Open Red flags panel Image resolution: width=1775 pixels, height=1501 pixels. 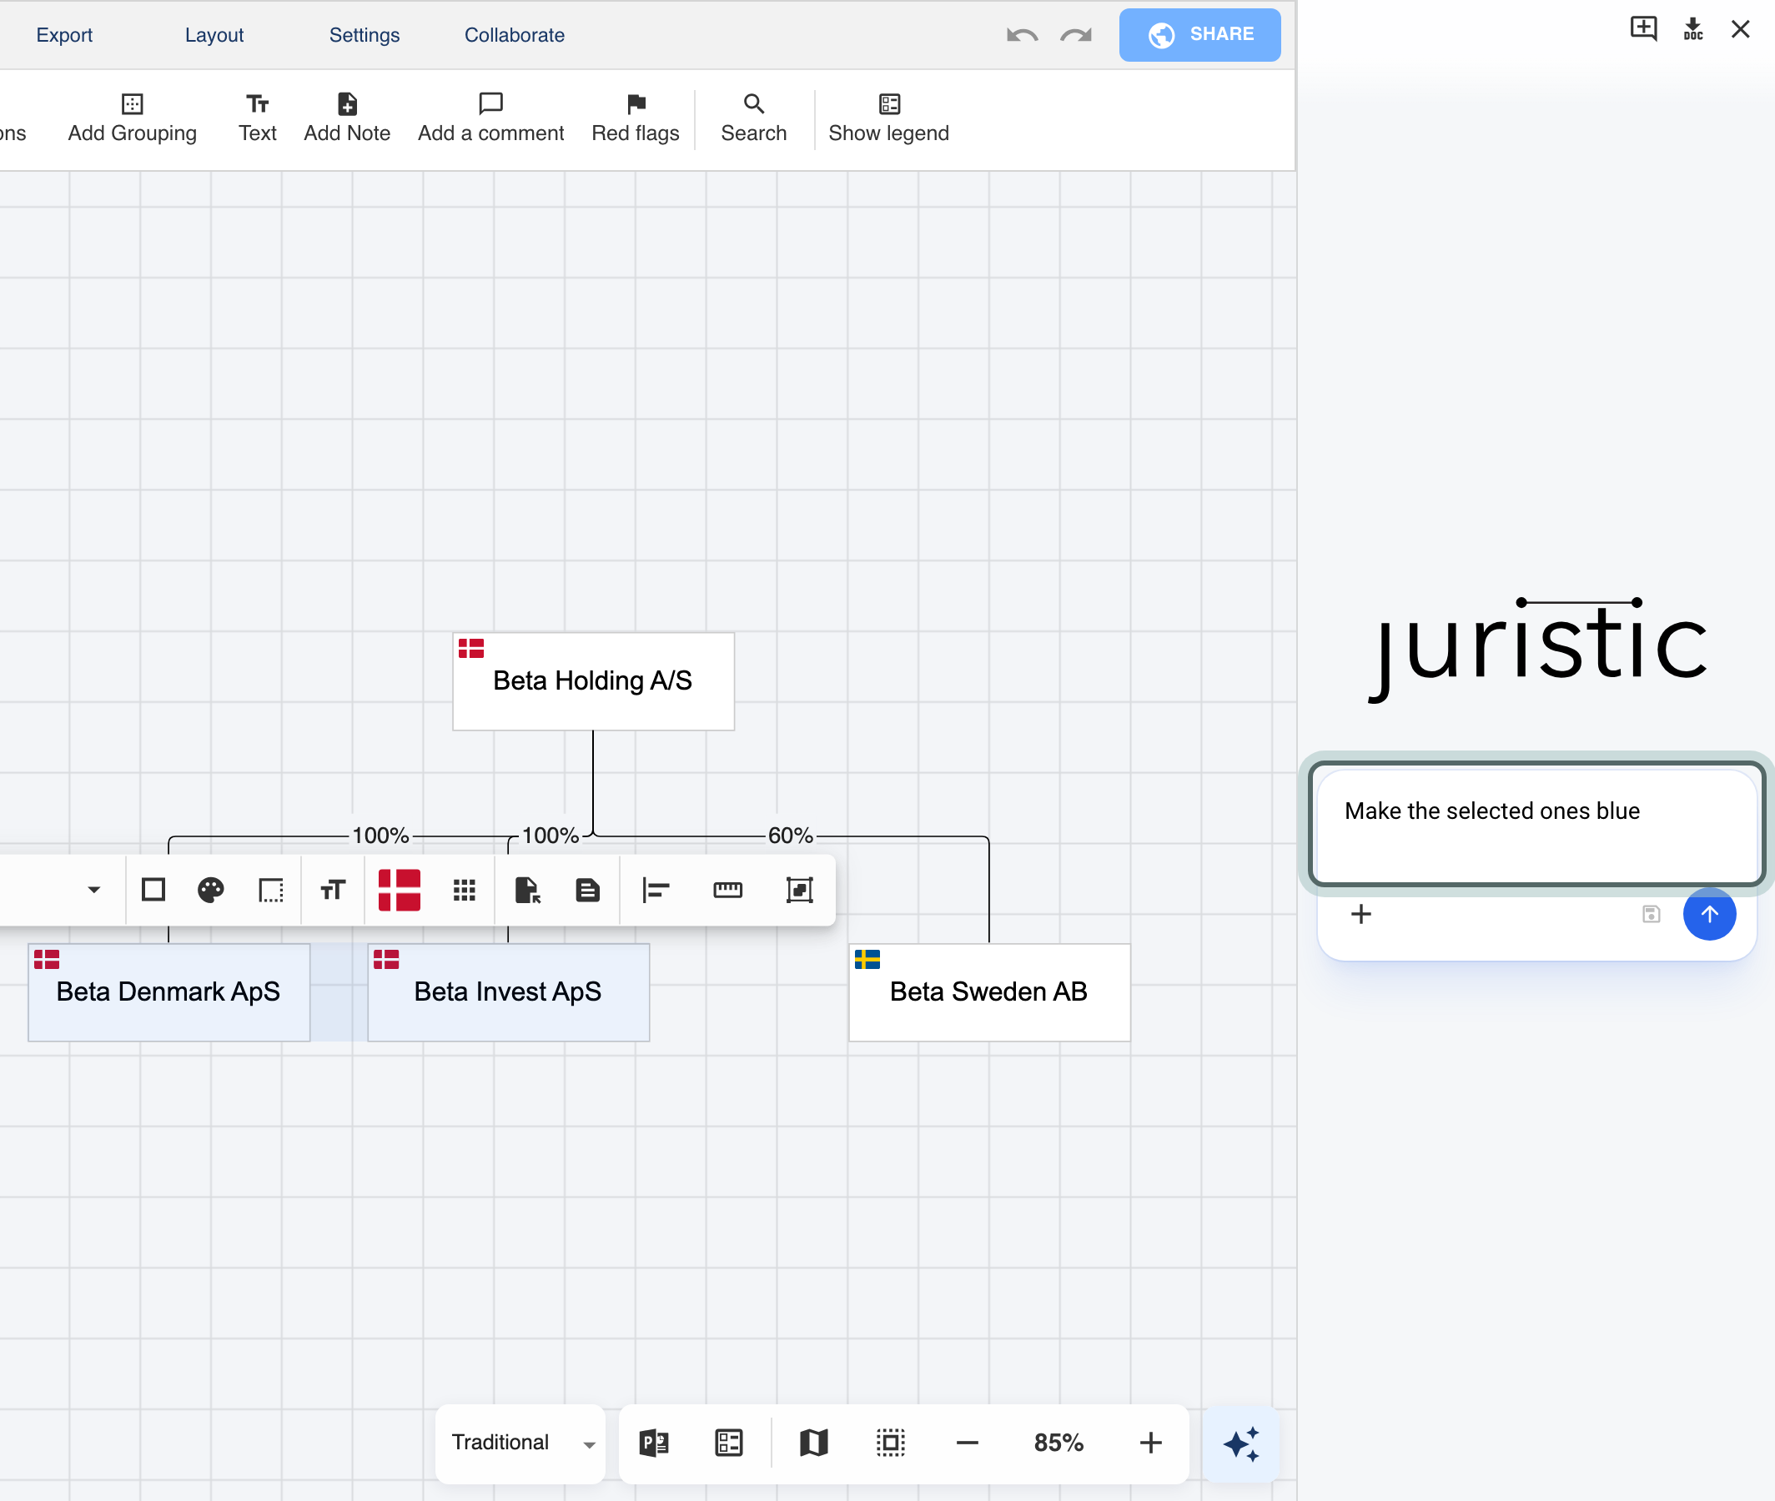pyautogui.click(x=636, y=118)
